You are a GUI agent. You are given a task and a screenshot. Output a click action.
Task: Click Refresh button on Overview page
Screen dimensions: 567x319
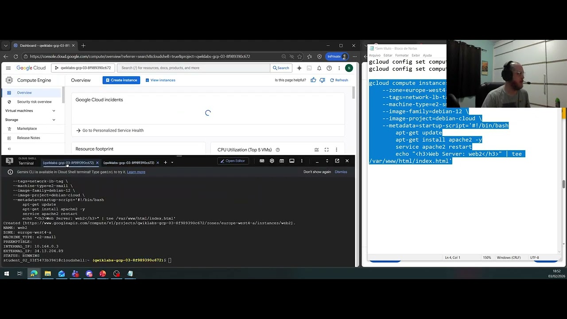pyautogui.click(x=339, y=80)
